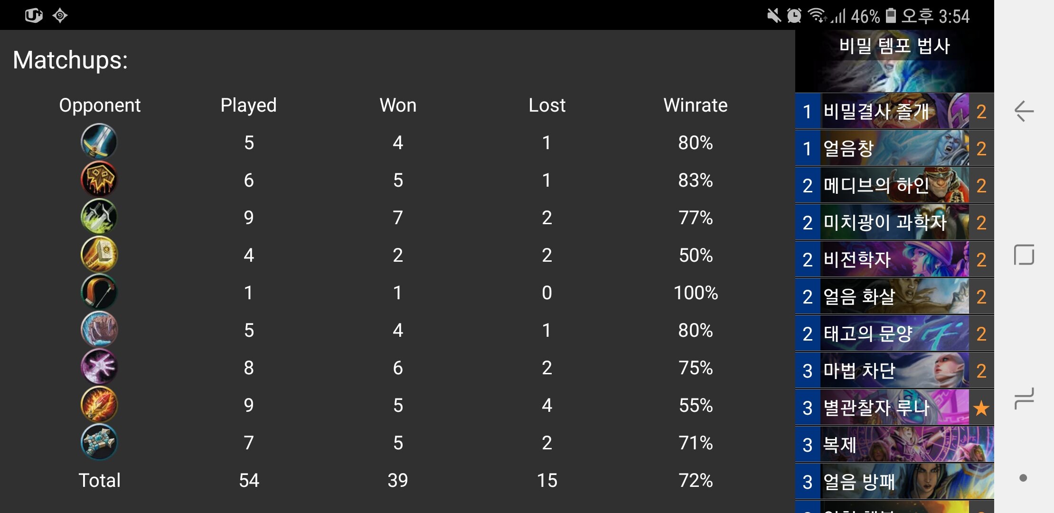The height and width of the screenshot is (513, 1054).
Task: Tap the 얼음창 card entry
Action: tap(894, 148)
